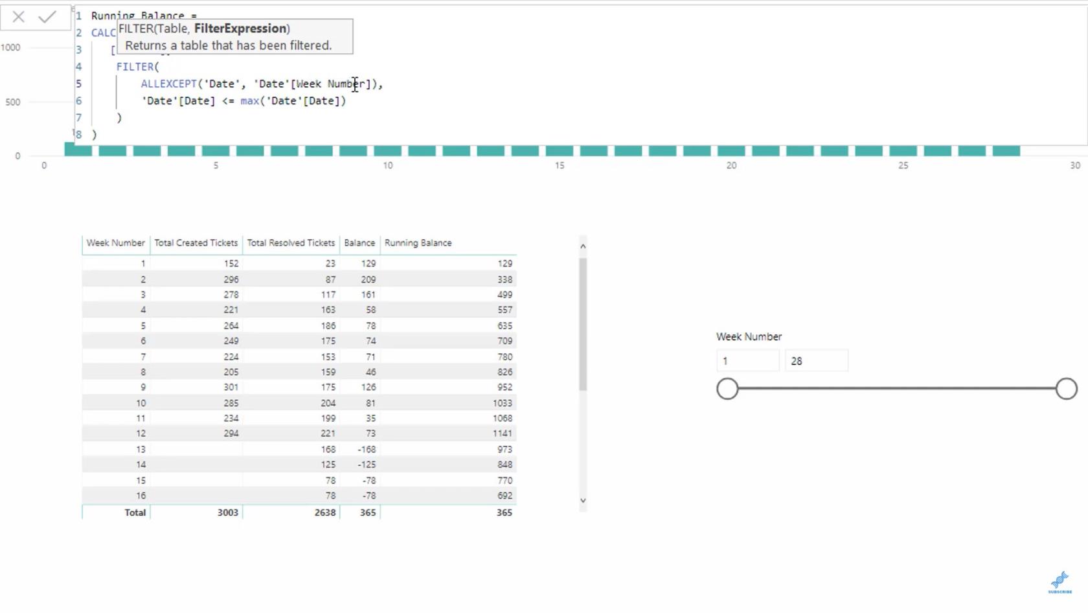Cancel the formula edit with X icon
This screenshot has width=1088, height=613.
click(18, 17)
